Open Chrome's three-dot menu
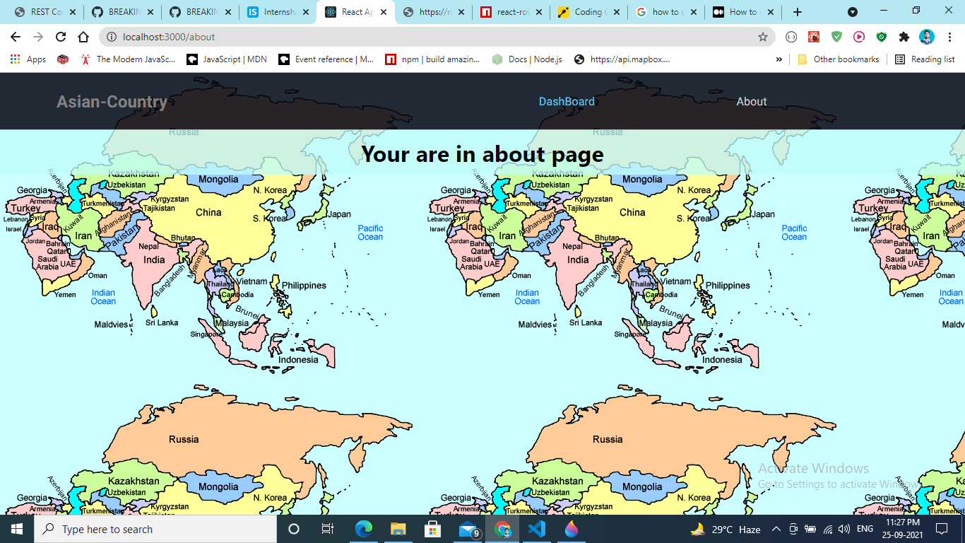 [949, 37]
